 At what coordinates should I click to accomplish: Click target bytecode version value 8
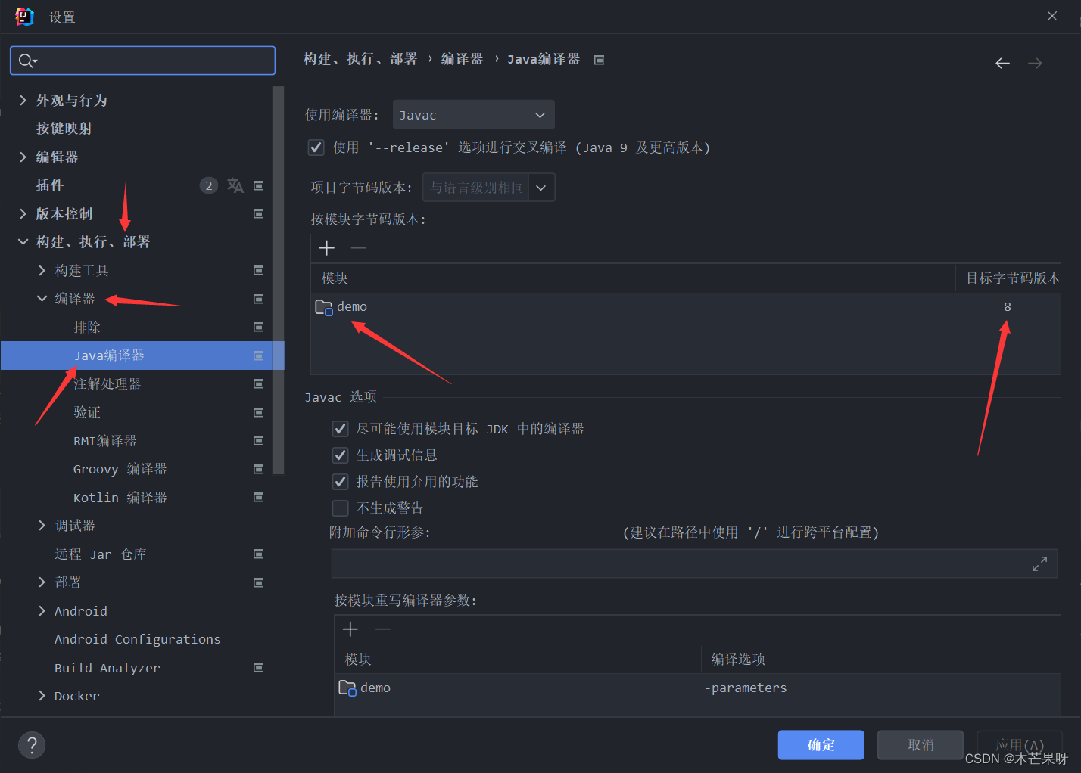coord(1008,306)
